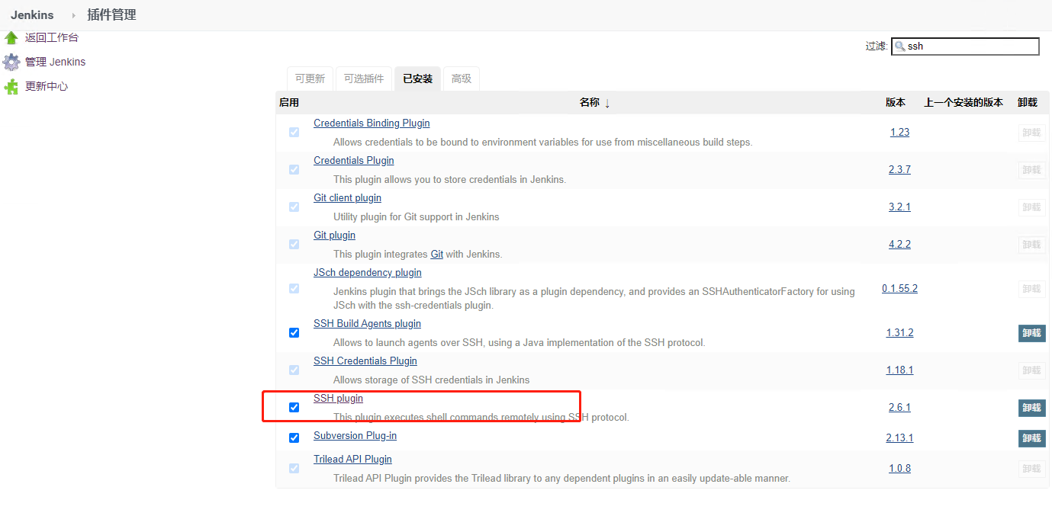1052x516 pixels.
Task: Toggle the Subversion Plug-in checkbox
Action: click(x=294, y=437)
